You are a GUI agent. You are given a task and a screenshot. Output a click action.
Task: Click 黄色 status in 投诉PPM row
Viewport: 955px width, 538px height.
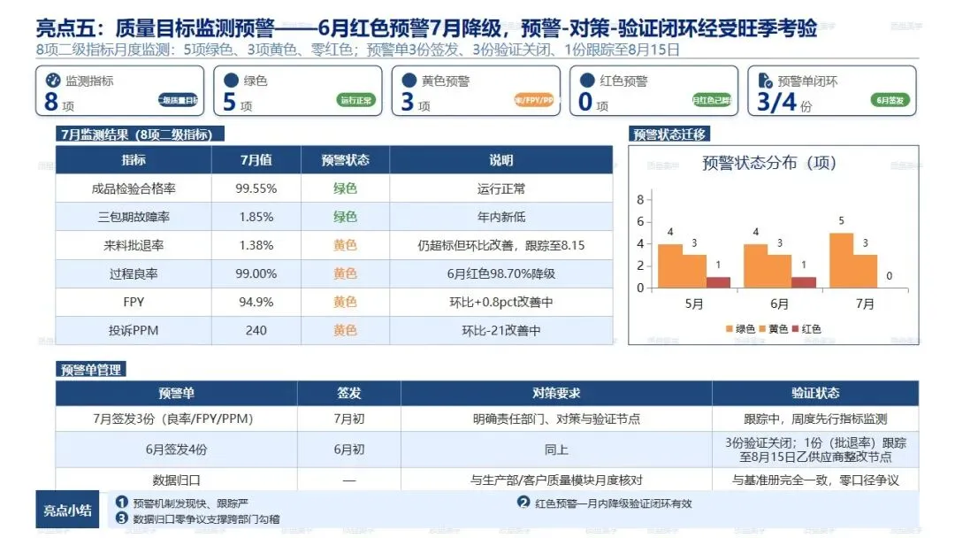pos(346,330)
